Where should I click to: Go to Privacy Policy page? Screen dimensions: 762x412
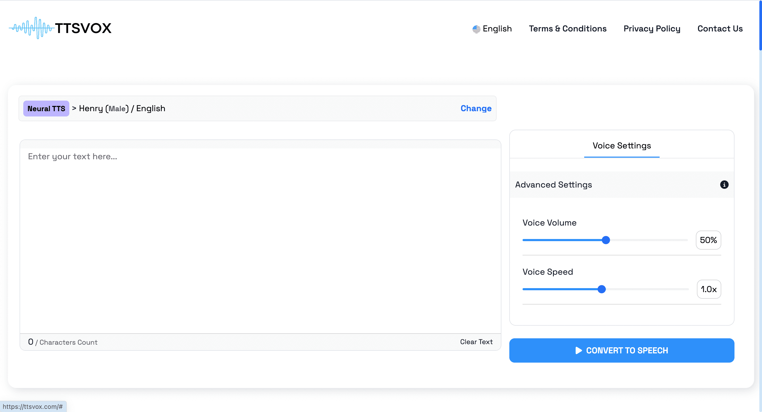coord(652,29)
